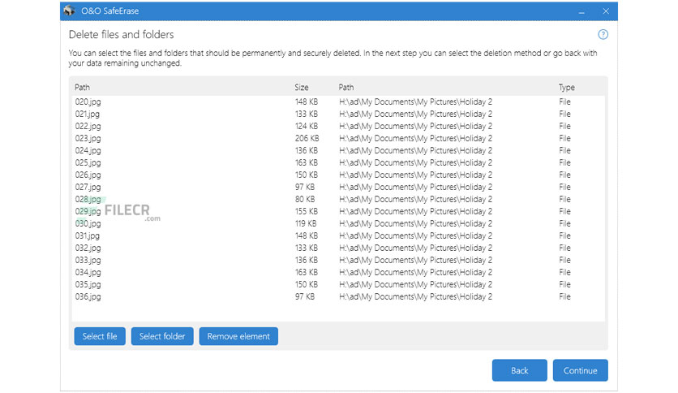Close the O&O SafeErase window
This screenshot has height=393, width=678.
[x=606, y=11]
